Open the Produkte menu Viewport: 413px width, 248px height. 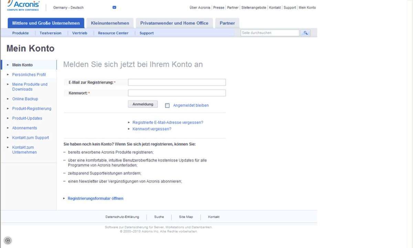click(21, 33)
